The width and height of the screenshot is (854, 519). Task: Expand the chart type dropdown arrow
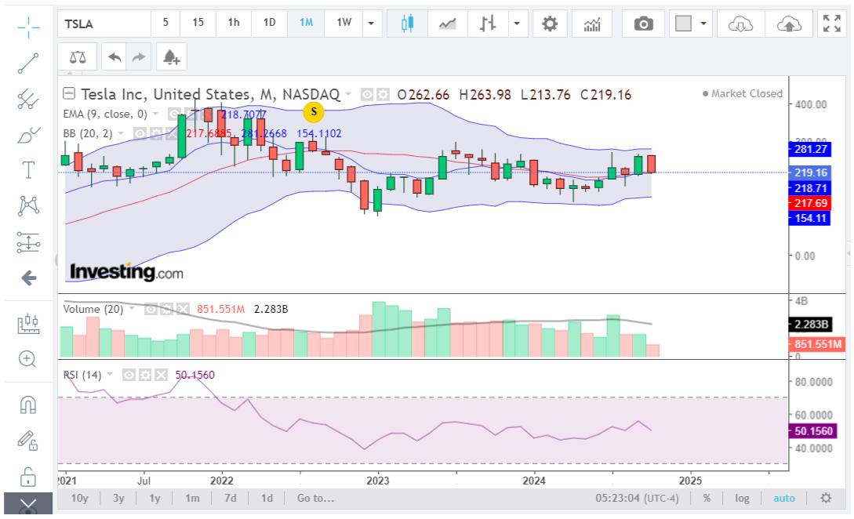[x=517, y=24]
